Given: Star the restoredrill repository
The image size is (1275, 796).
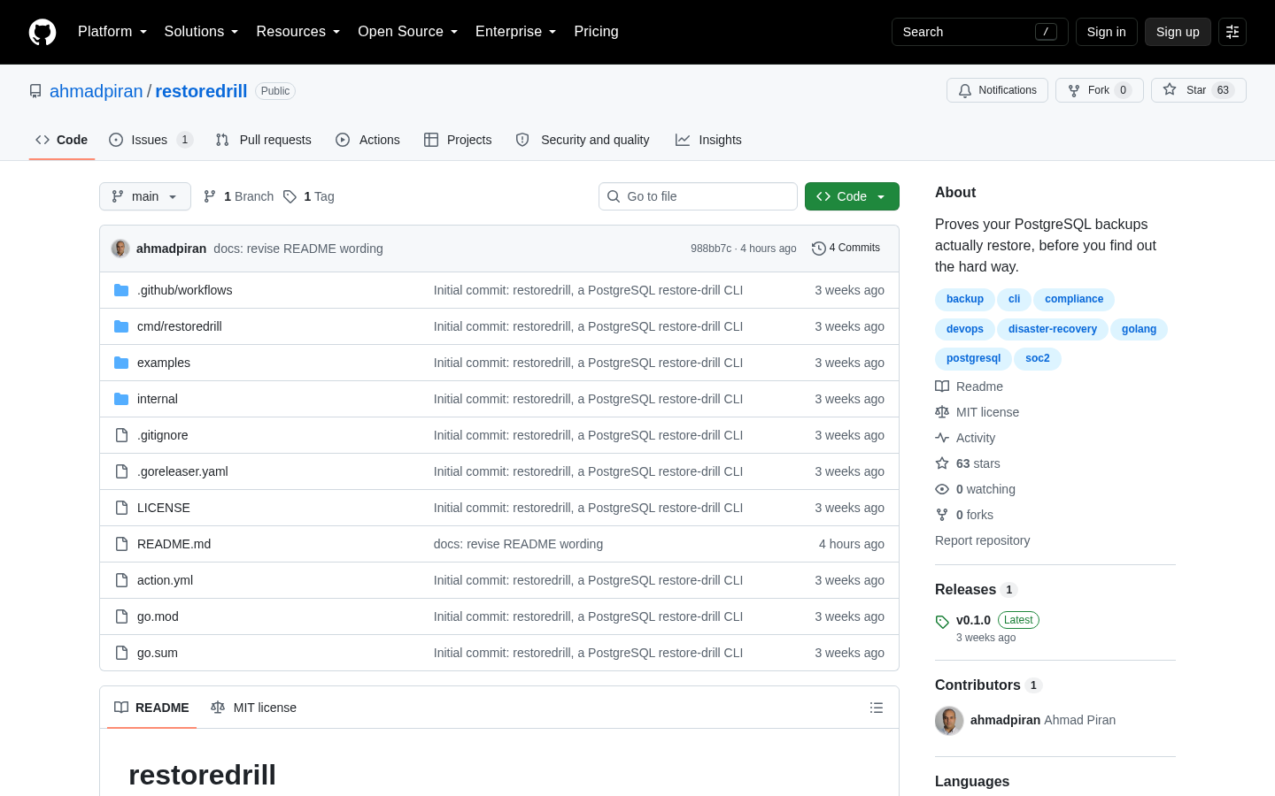Looking at the screenshot, I should click(x=1198, y=90).
